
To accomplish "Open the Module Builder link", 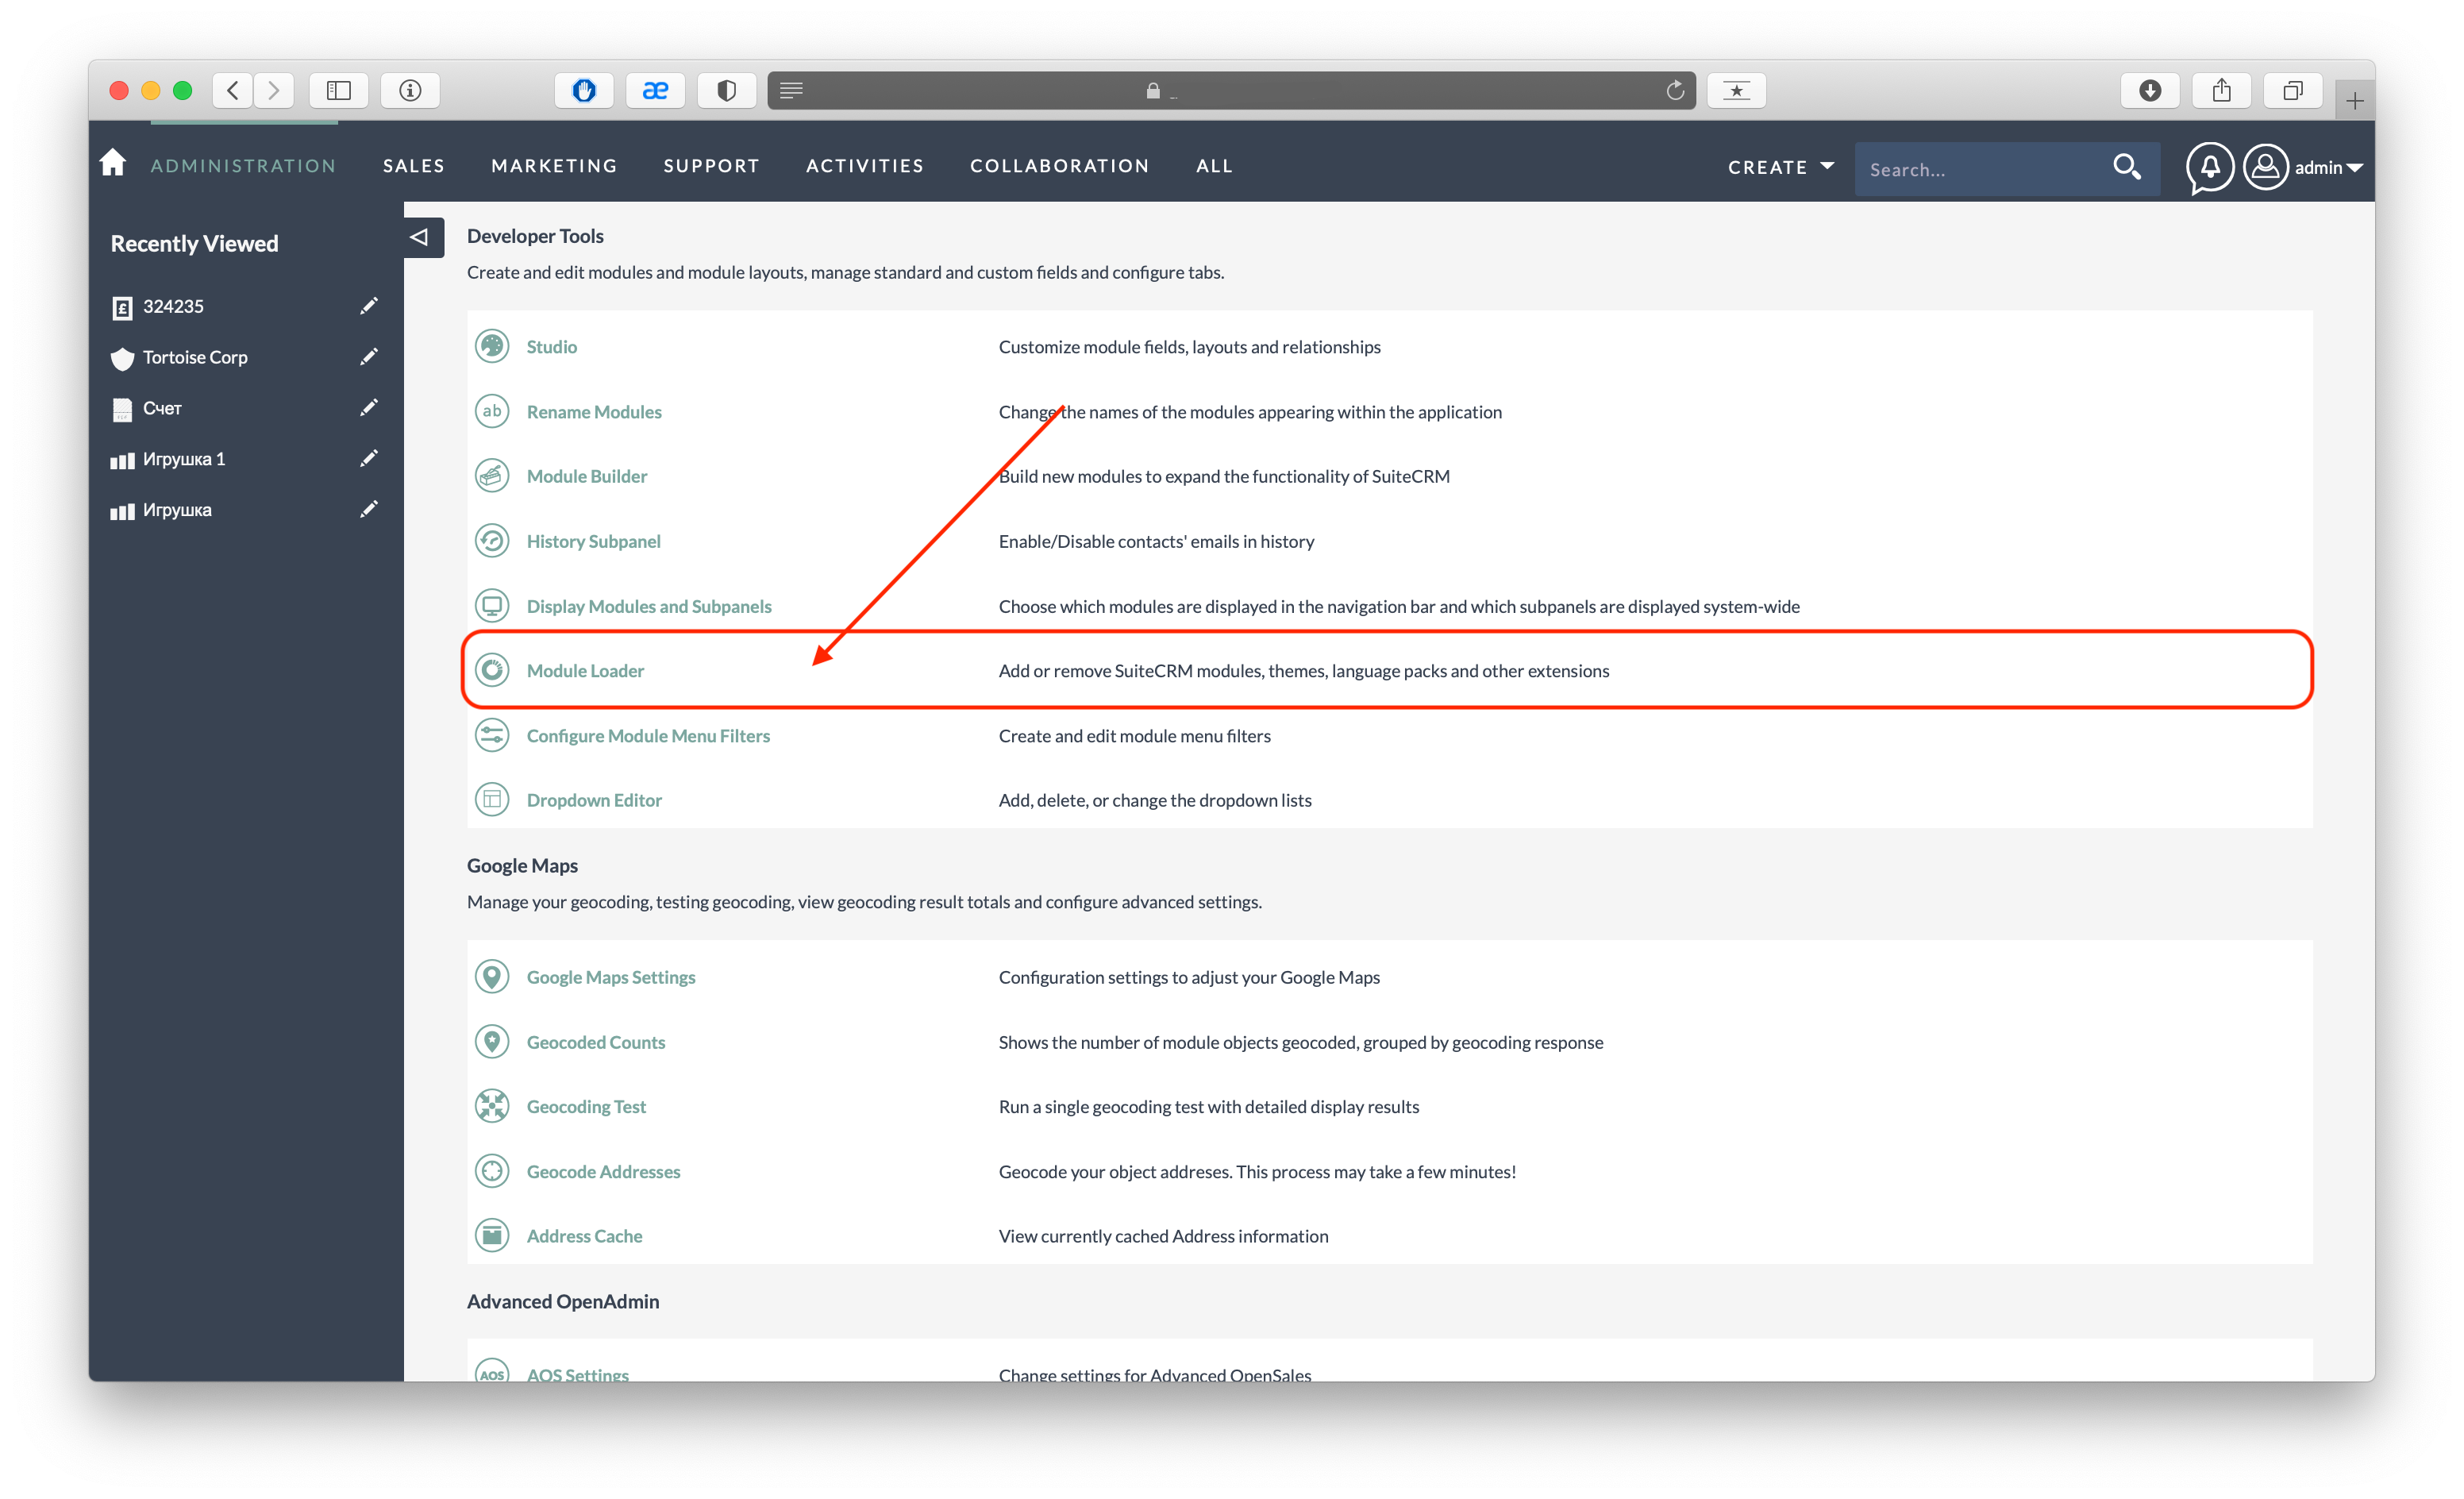I will point(587,476).
